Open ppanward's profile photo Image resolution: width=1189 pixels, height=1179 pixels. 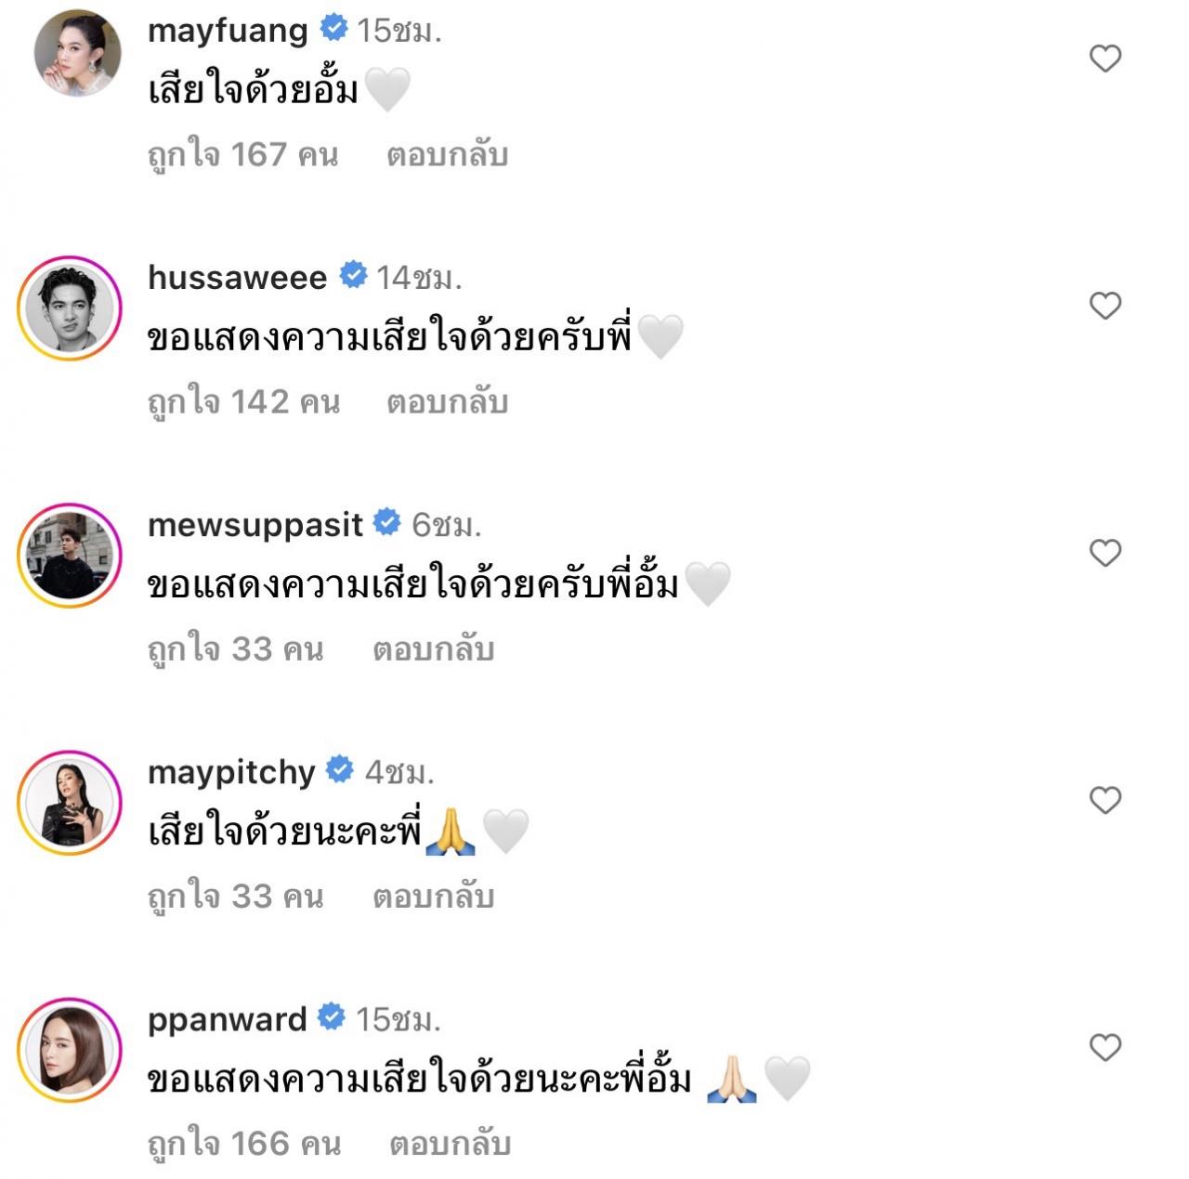tap(71, 1049)
